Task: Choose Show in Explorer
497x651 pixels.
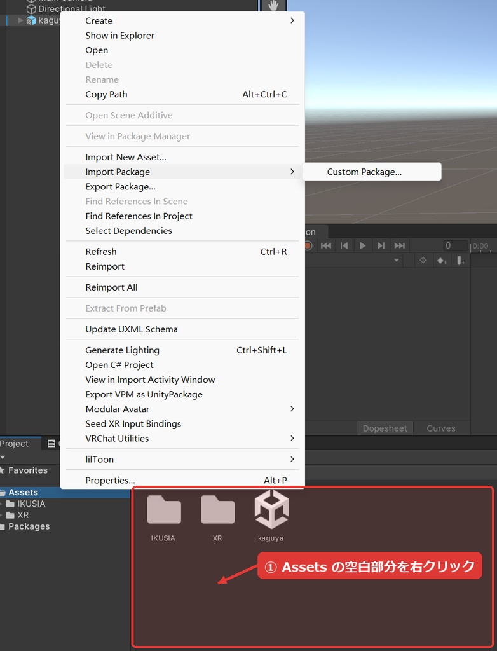Action: [x=182, y=36]
